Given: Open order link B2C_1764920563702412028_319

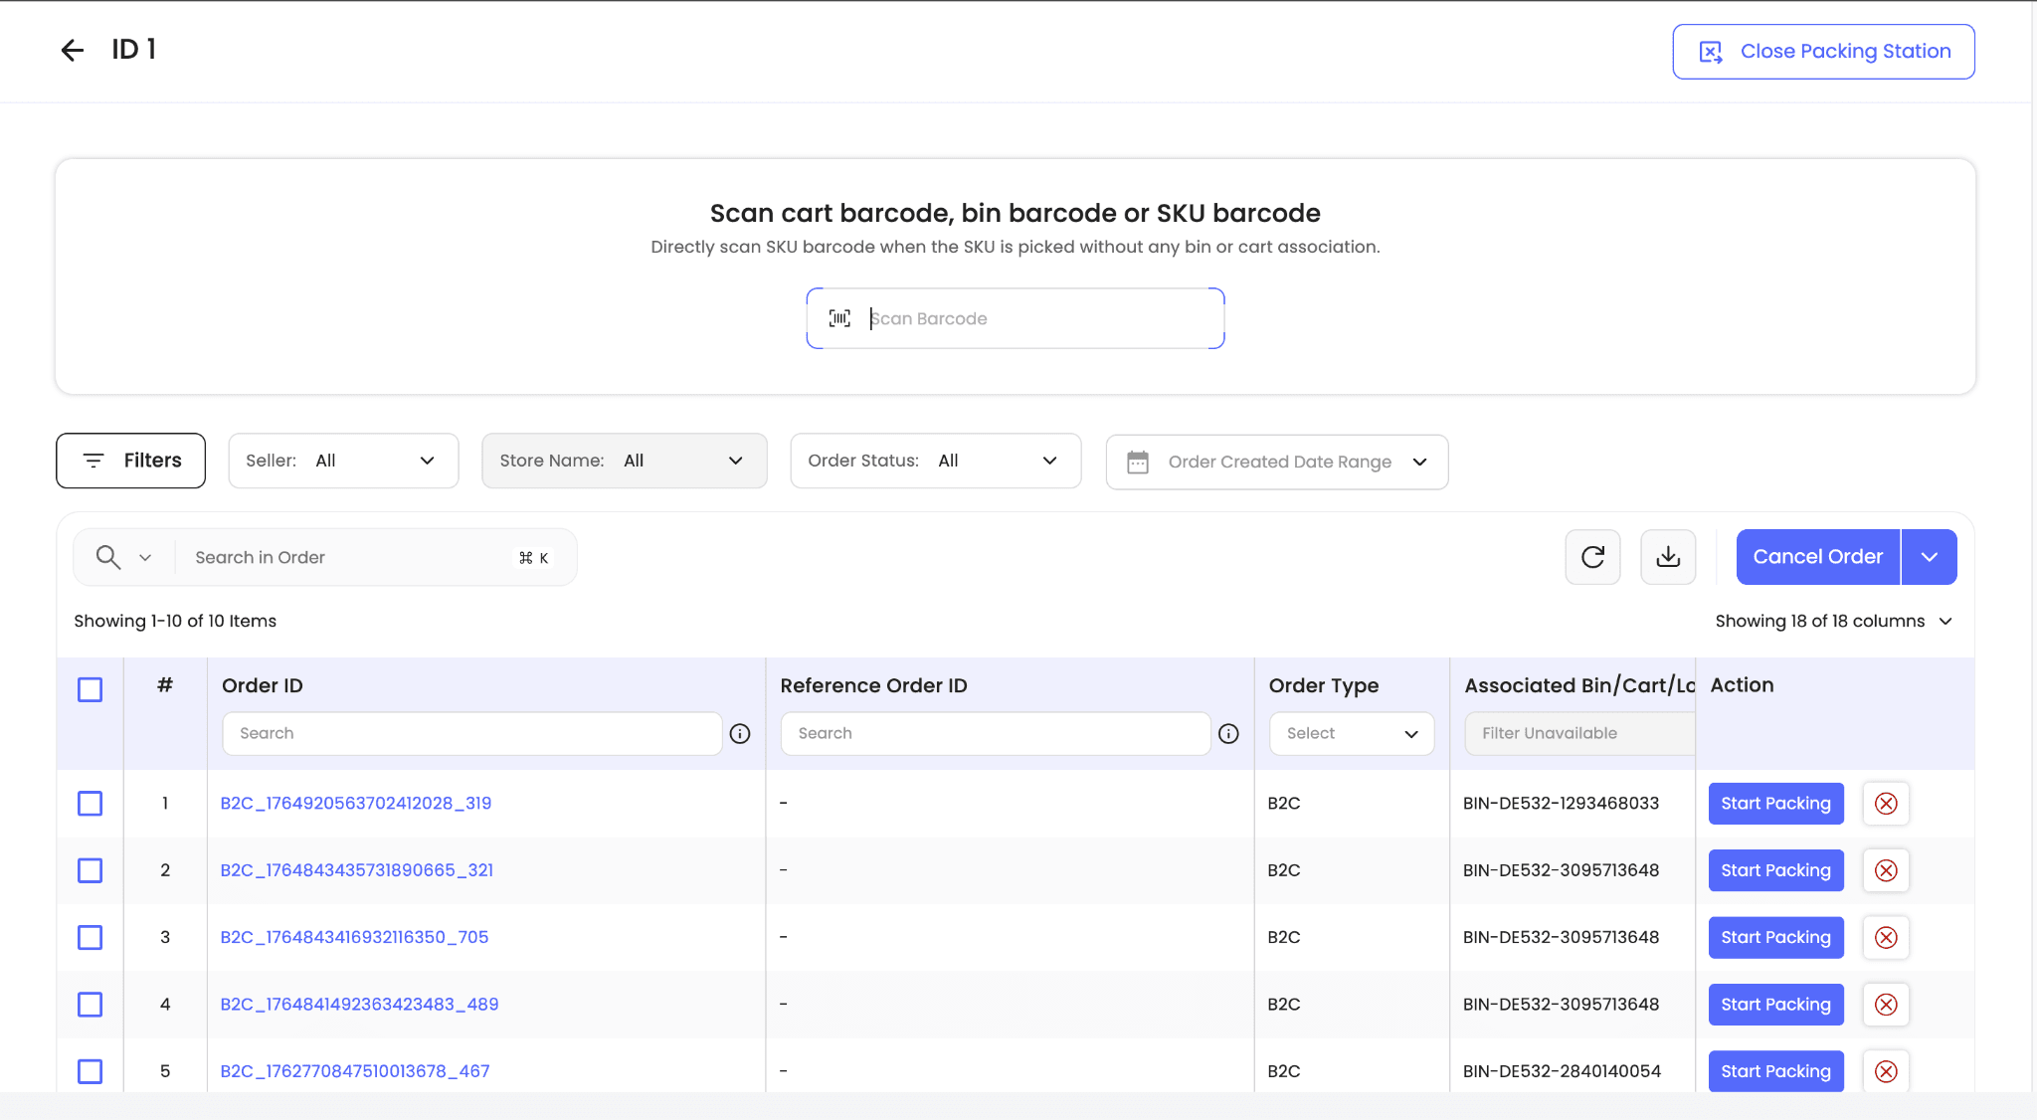Looking at the screenshot, I should (x=356, y=804).
